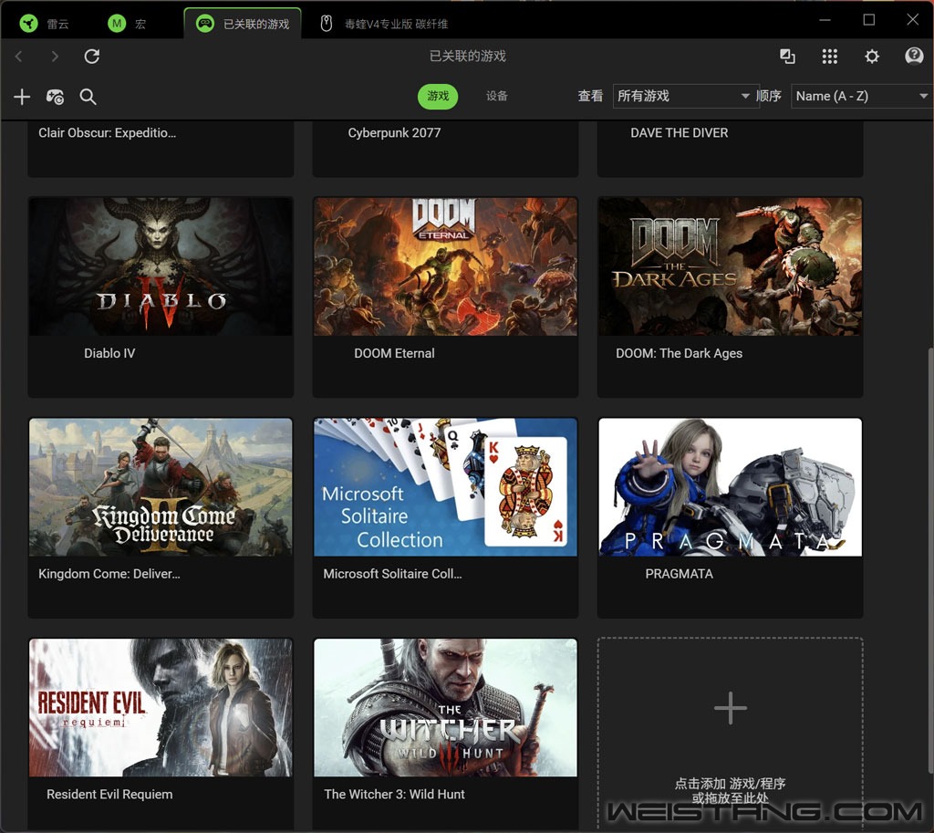Click the Resident Evil Requiem title text

(109, 795)
